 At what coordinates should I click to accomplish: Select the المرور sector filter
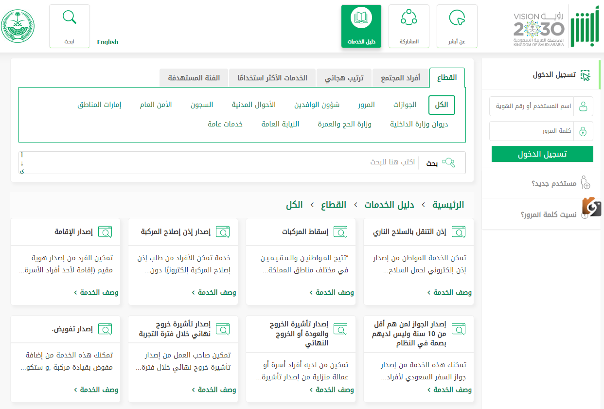coord(366,105)
